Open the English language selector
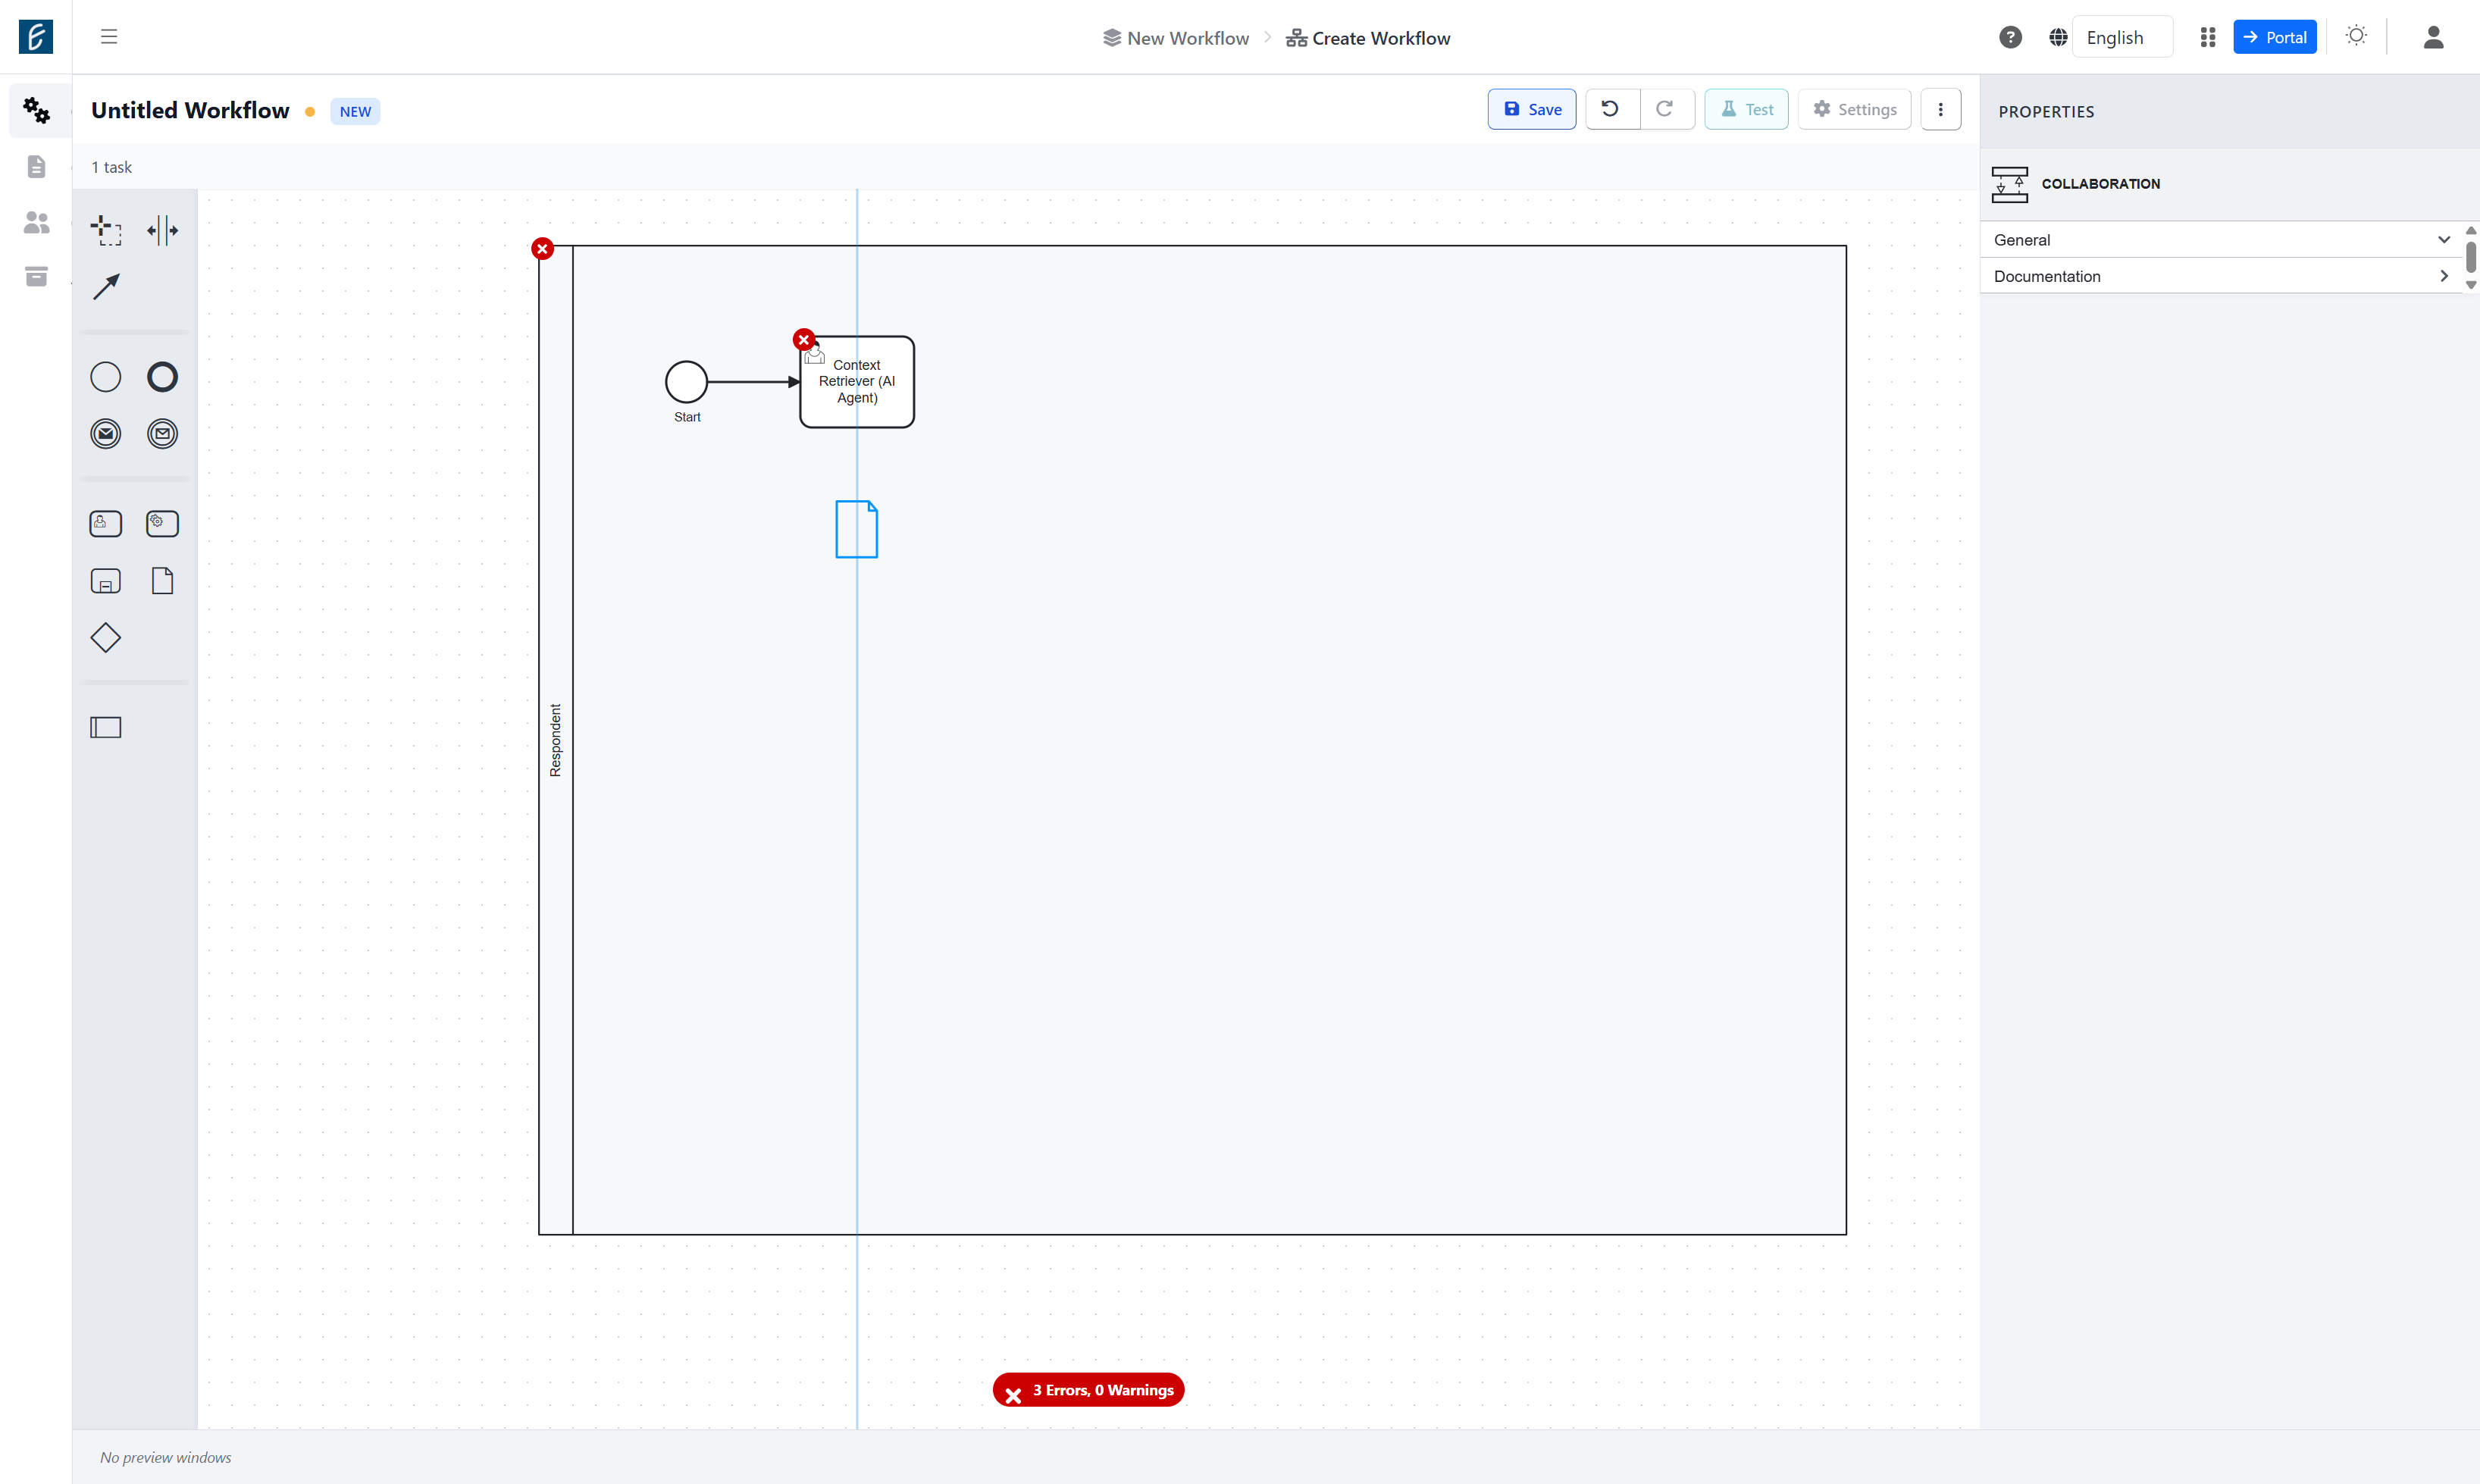This screenshot has height=1484, width=2480. click(2122, 37)
